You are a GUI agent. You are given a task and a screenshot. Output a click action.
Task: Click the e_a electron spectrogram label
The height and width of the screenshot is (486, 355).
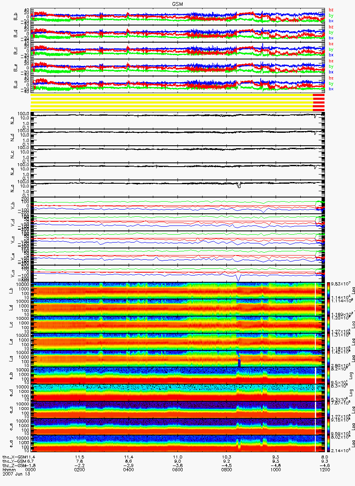[x=11, y=443]
